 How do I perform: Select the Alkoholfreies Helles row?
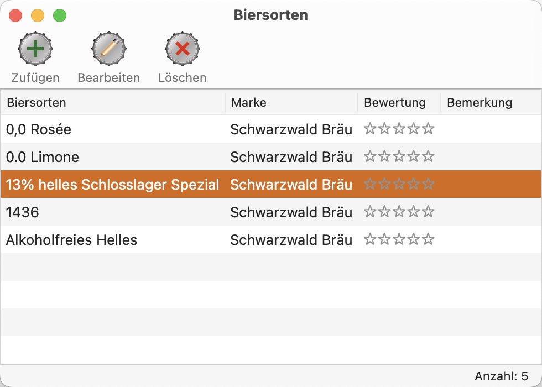click(x=271, y=239)
